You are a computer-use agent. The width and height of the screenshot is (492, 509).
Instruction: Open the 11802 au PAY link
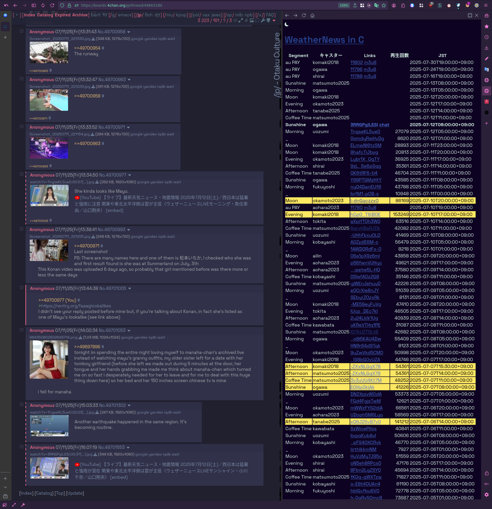coord(356,62)
